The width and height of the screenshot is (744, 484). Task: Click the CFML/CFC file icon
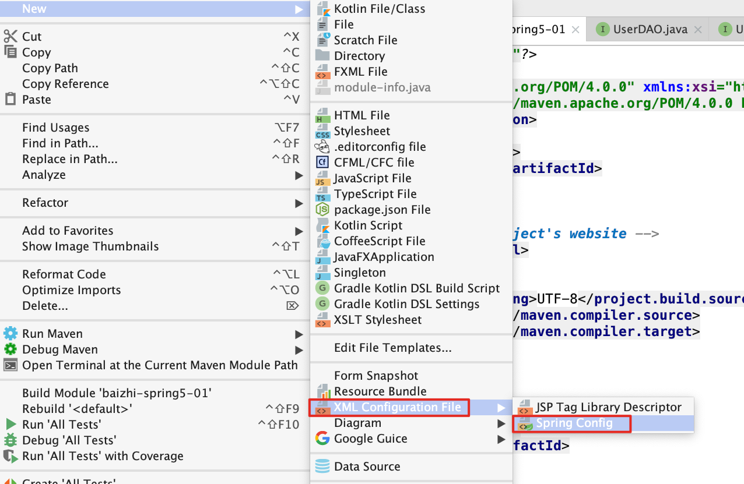click(x=322, y=162)
